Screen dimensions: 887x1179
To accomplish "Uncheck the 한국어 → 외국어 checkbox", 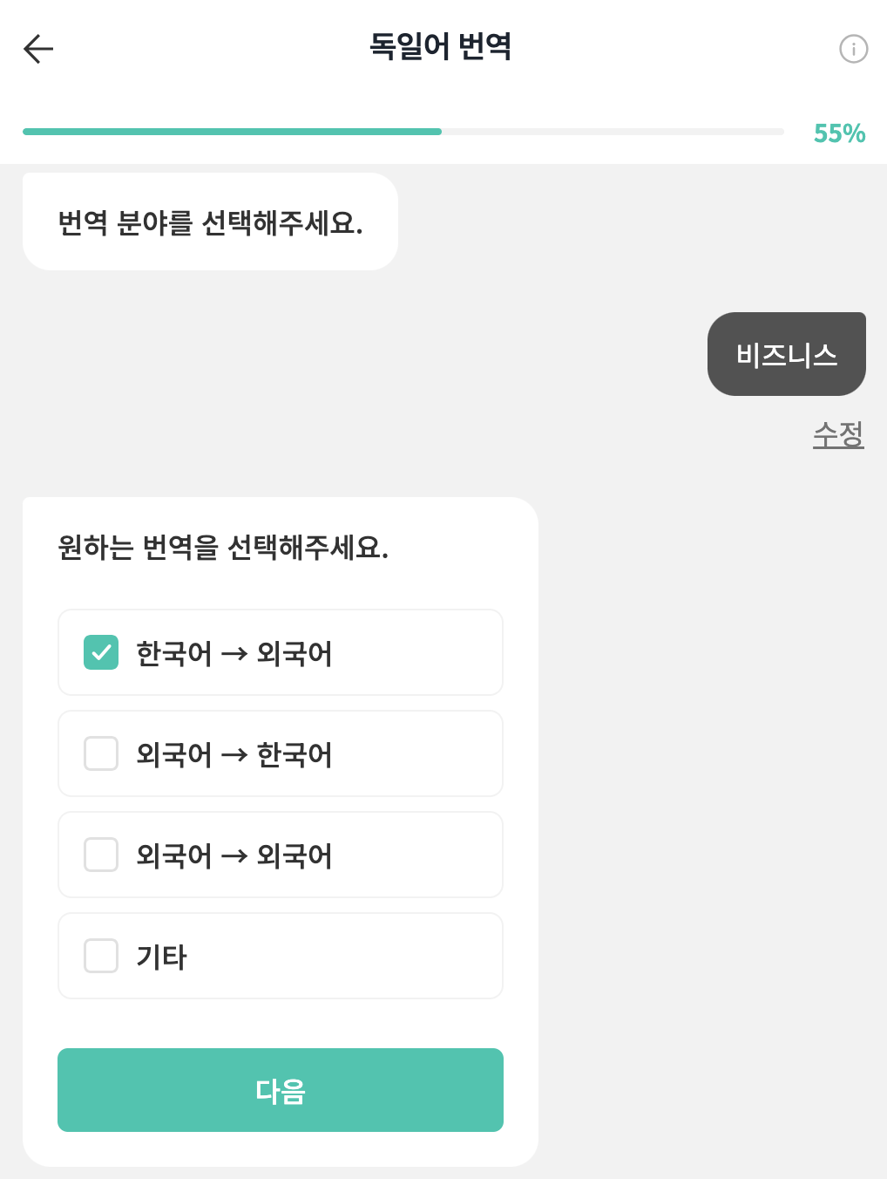I will pyautogui.click(x=101, y=652).
